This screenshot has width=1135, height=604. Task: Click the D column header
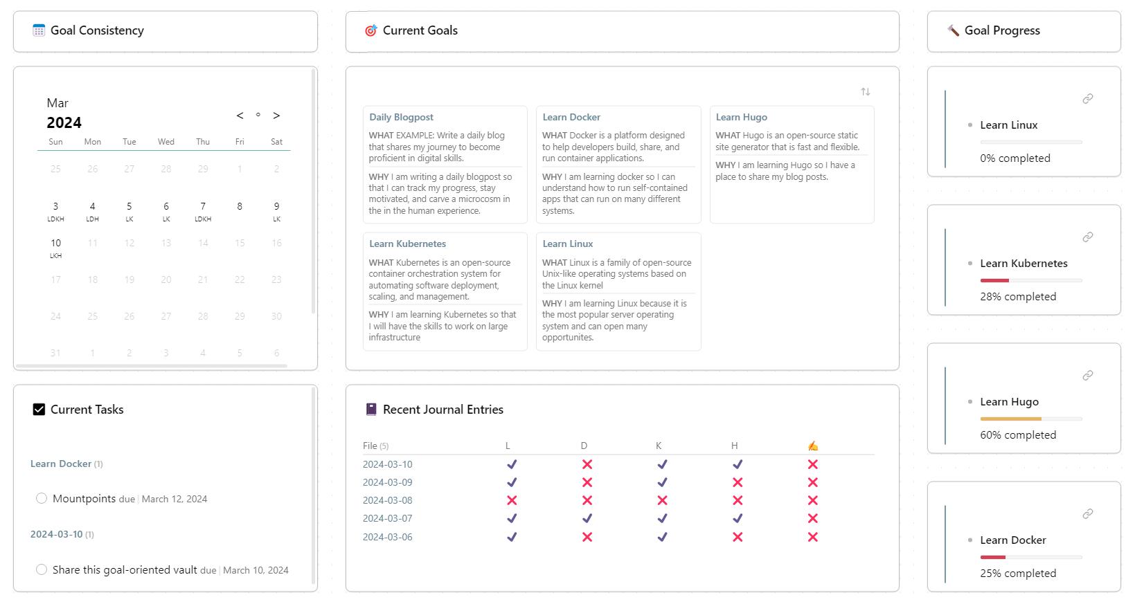584,446
